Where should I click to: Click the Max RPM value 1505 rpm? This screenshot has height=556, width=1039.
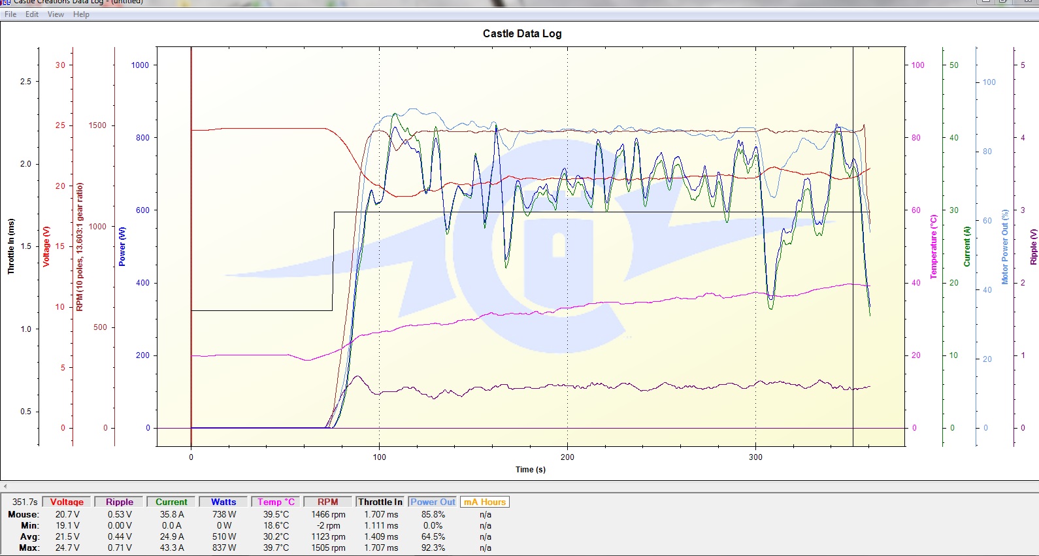pos(328,548)
